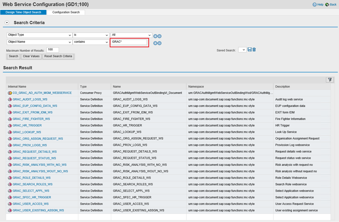Open the 'contains' operator dropdown
The width and height of the screenshot is (339, 222).
point(107,42)
